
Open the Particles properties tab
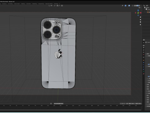(143, 65)
